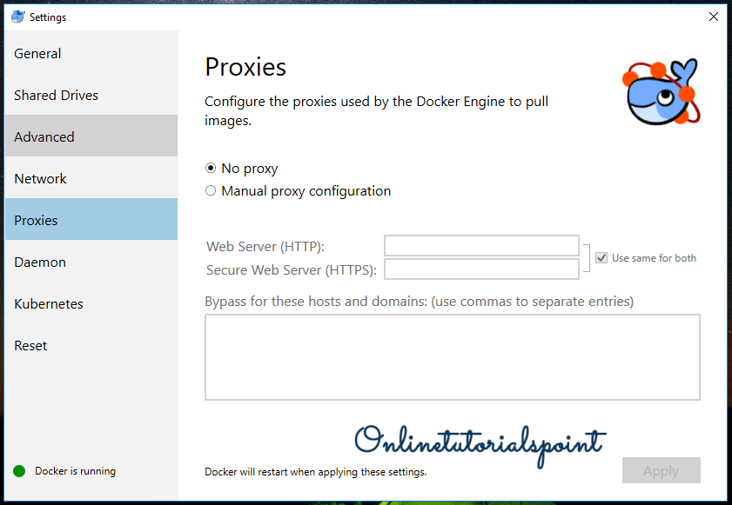The width and height of the screenshot is (732, 505).
Task: Click the Docker is running status text
Action: point(75,471)
